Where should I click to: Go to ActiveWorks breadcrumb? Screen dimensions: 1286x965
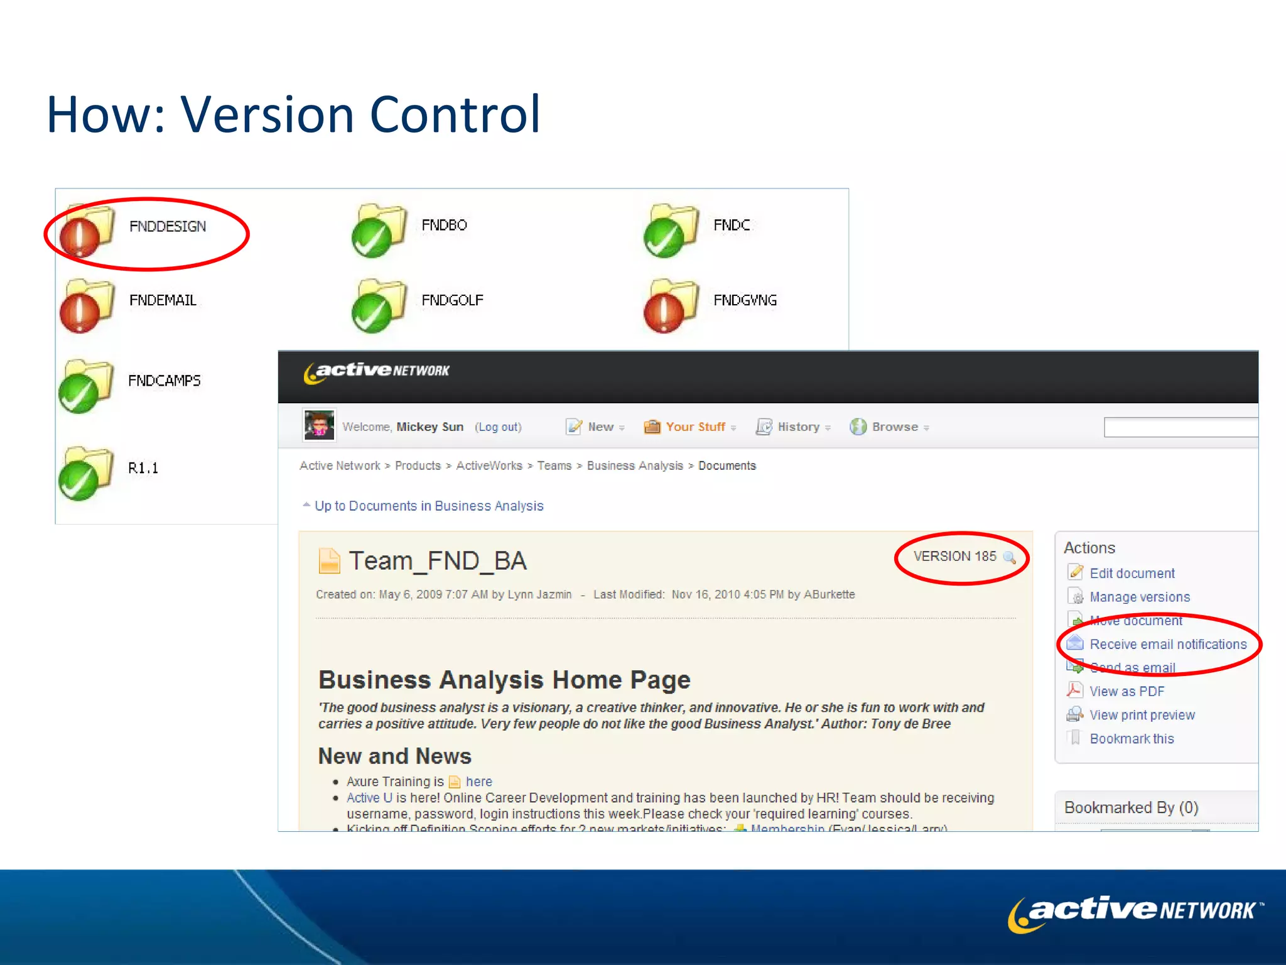[489, 466]
